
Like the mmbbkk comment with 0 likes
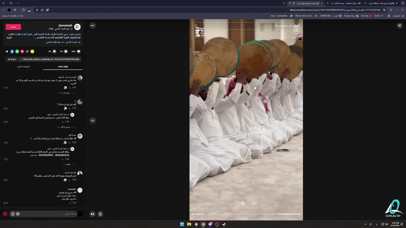point(7,203)
